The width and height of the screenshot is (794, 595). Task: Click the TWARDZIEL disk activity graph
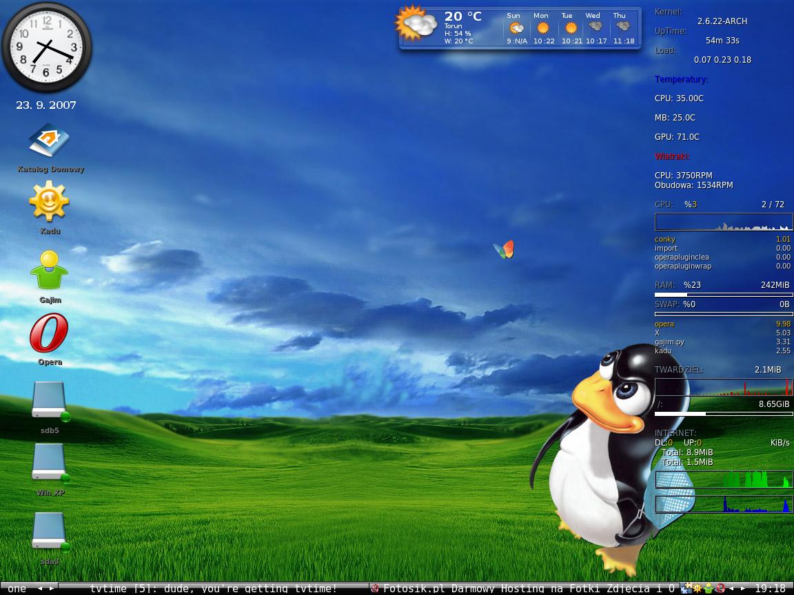pos(724,387)
